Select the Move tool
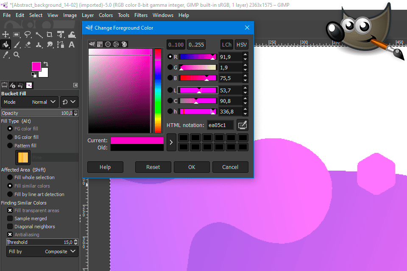This screenshot has width=407, height=271. pyautogui.click(x=6, y=34)
